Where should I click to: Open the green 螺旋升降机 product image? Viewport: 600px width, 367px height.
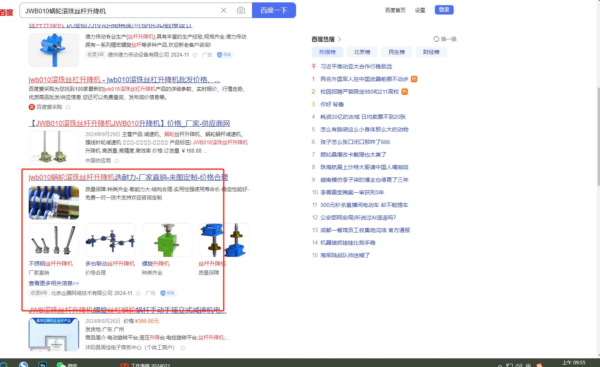point(167,240)
